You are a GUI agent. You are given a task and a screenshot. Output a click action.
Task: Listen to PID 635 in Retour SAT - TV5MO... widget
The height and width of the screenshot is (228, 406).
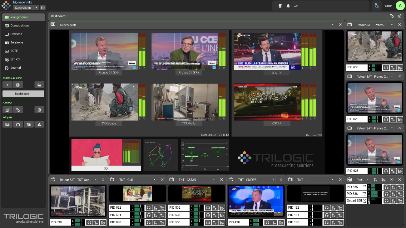[386, 67]
